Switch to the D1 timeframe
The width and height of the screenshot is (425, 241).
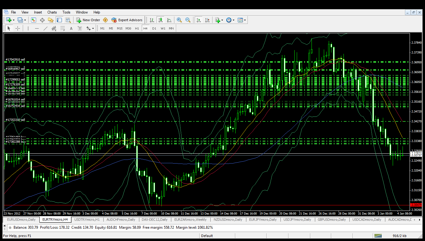(154, 28)
